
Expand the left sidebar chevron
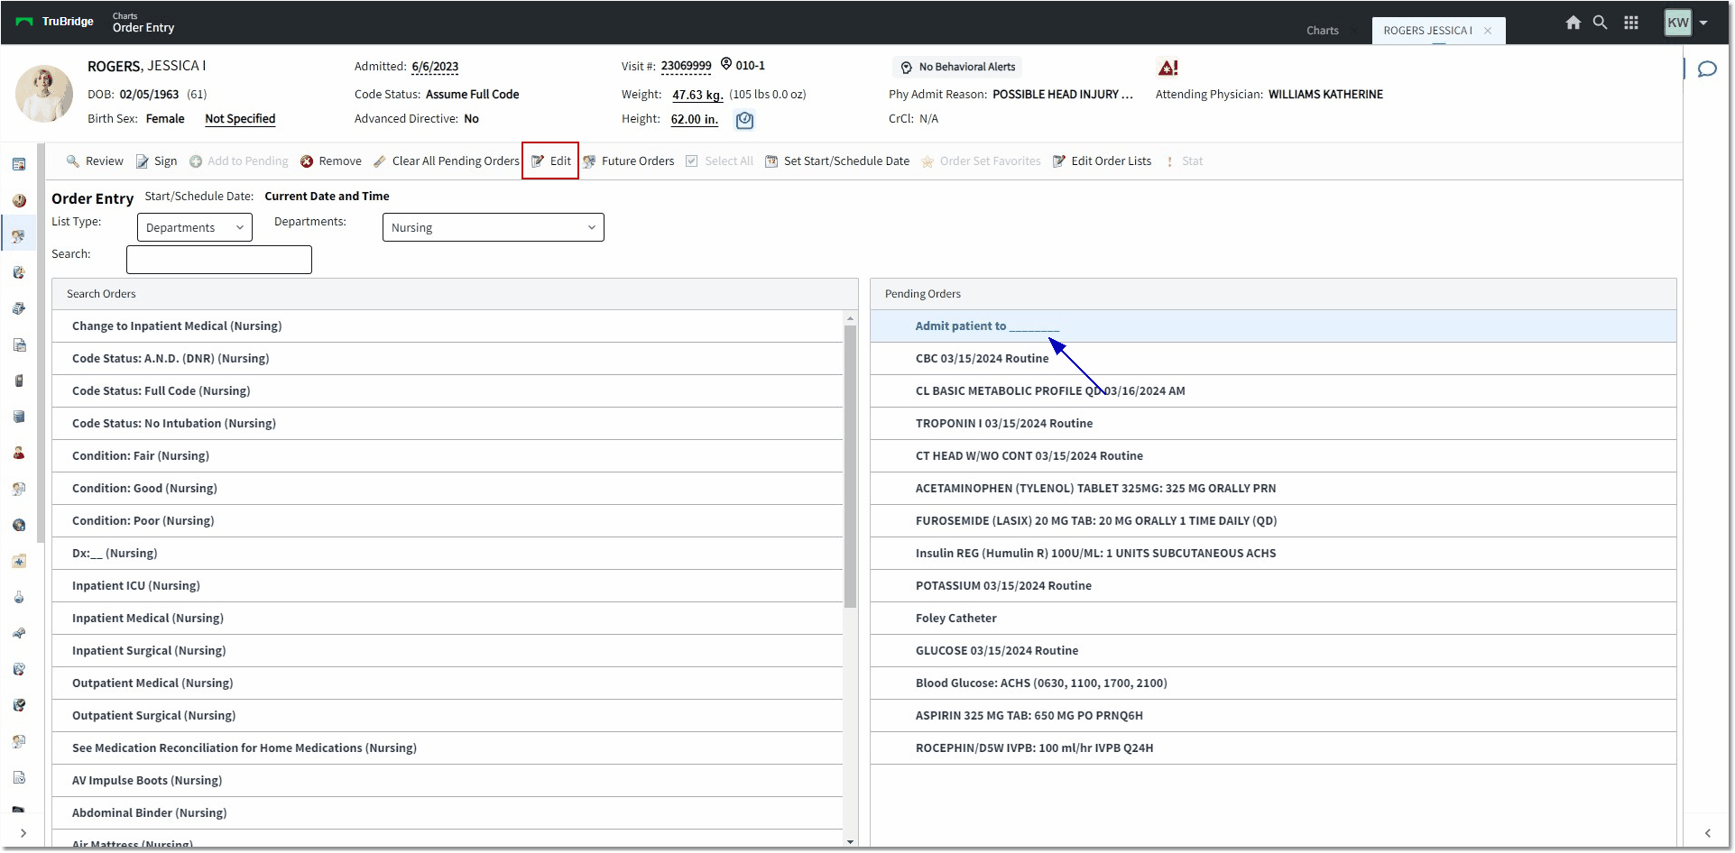pos(23,833)
